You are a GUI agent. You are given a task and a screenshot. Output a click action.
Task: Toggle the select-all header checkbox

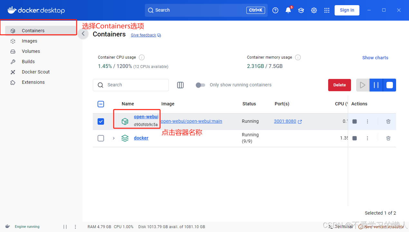[x=101, y=104]
